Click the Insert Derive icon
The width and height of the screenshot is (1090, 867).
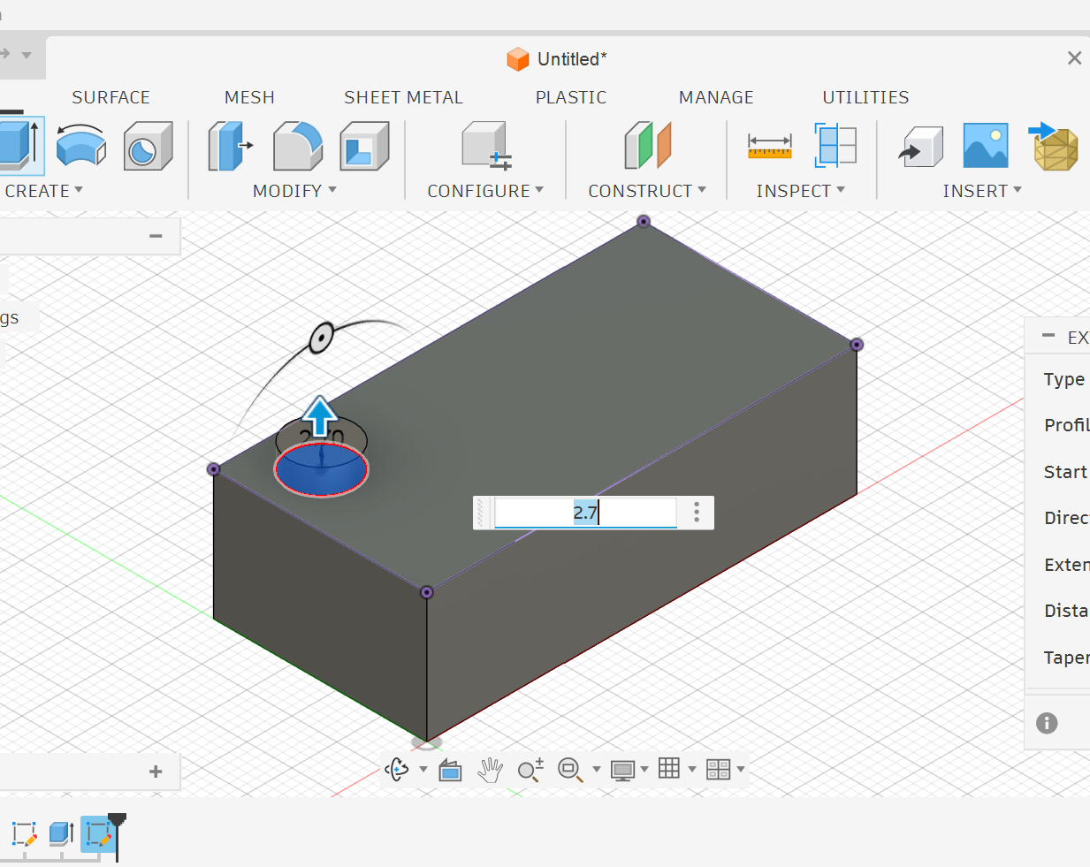[921, 146]
